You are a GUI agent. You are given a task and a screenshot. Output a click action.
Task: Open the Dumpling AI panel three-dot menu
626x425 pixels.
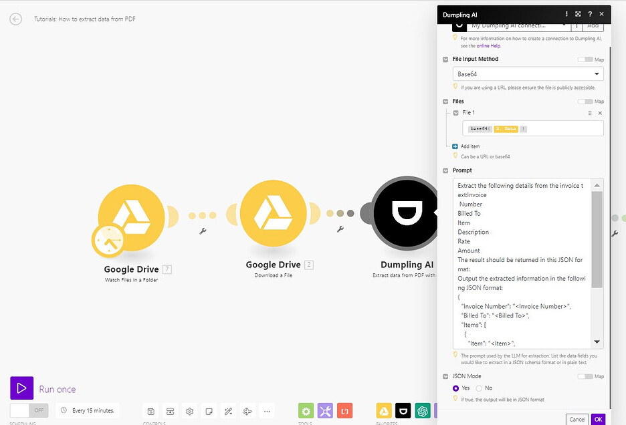pyautogui.click(x=566, y=14)
